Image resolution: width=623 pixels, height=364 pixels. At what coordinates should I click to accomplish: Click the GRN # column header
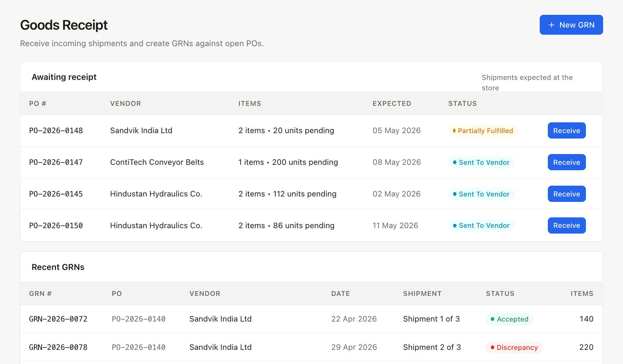tap(40, 294)
